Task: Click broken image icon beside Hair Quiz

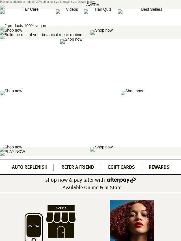Action: (86, 12)
